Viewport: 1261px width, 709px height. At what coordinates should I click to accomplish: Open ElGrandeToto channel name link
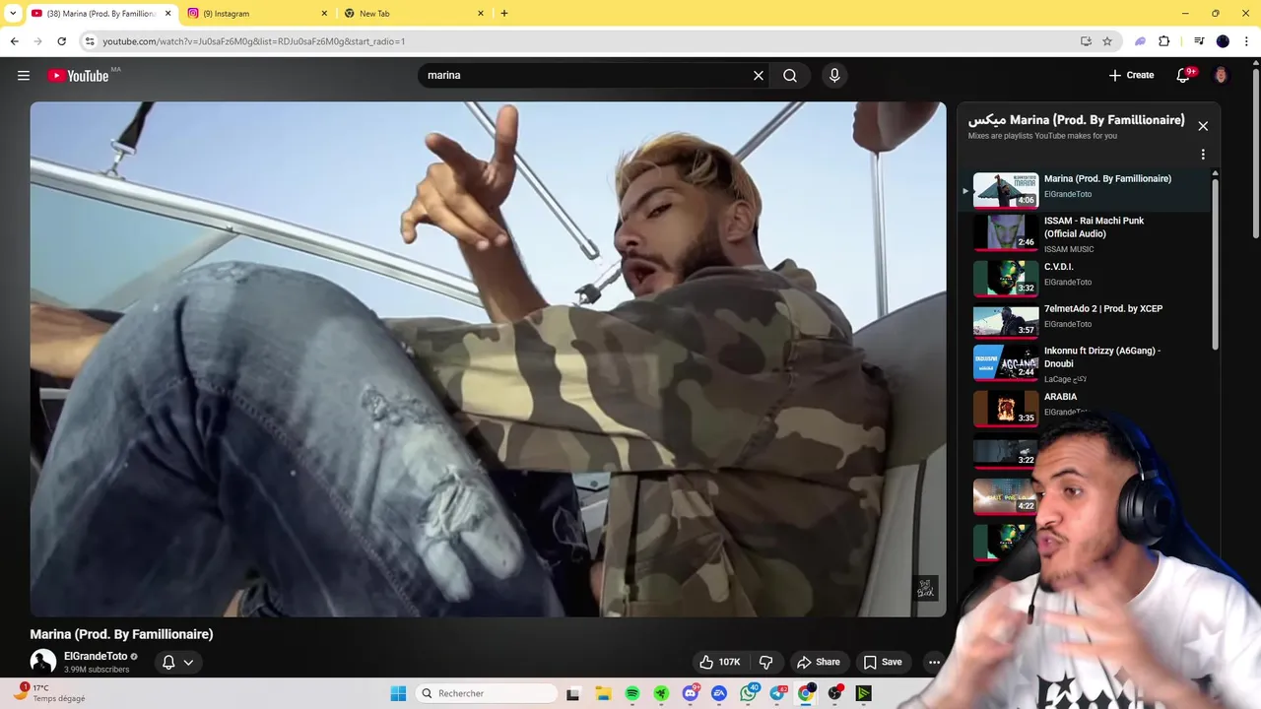pyautogui.click(x=96, y=656)
